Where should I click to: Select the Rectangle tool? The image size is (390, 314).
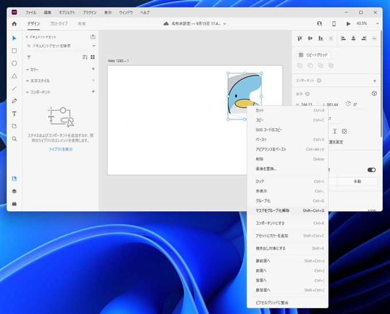pos(14,51)
